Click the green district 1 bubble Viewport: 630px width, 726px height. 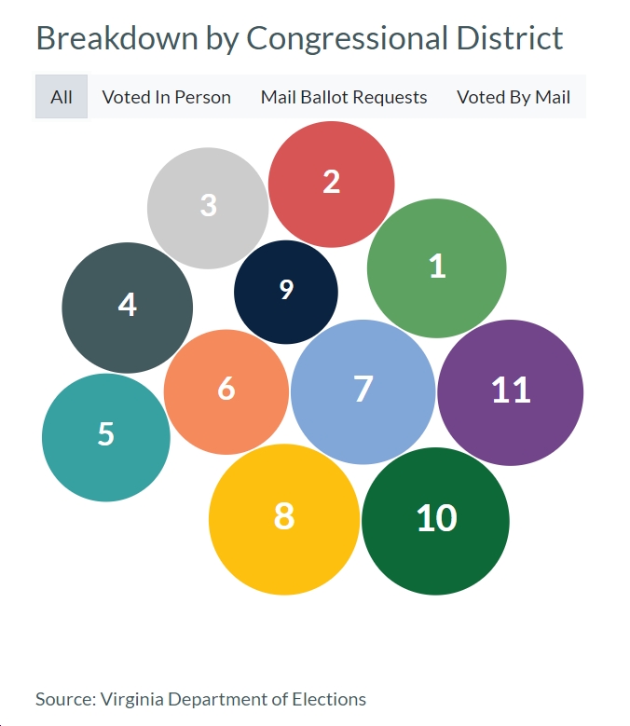point(436,268)
